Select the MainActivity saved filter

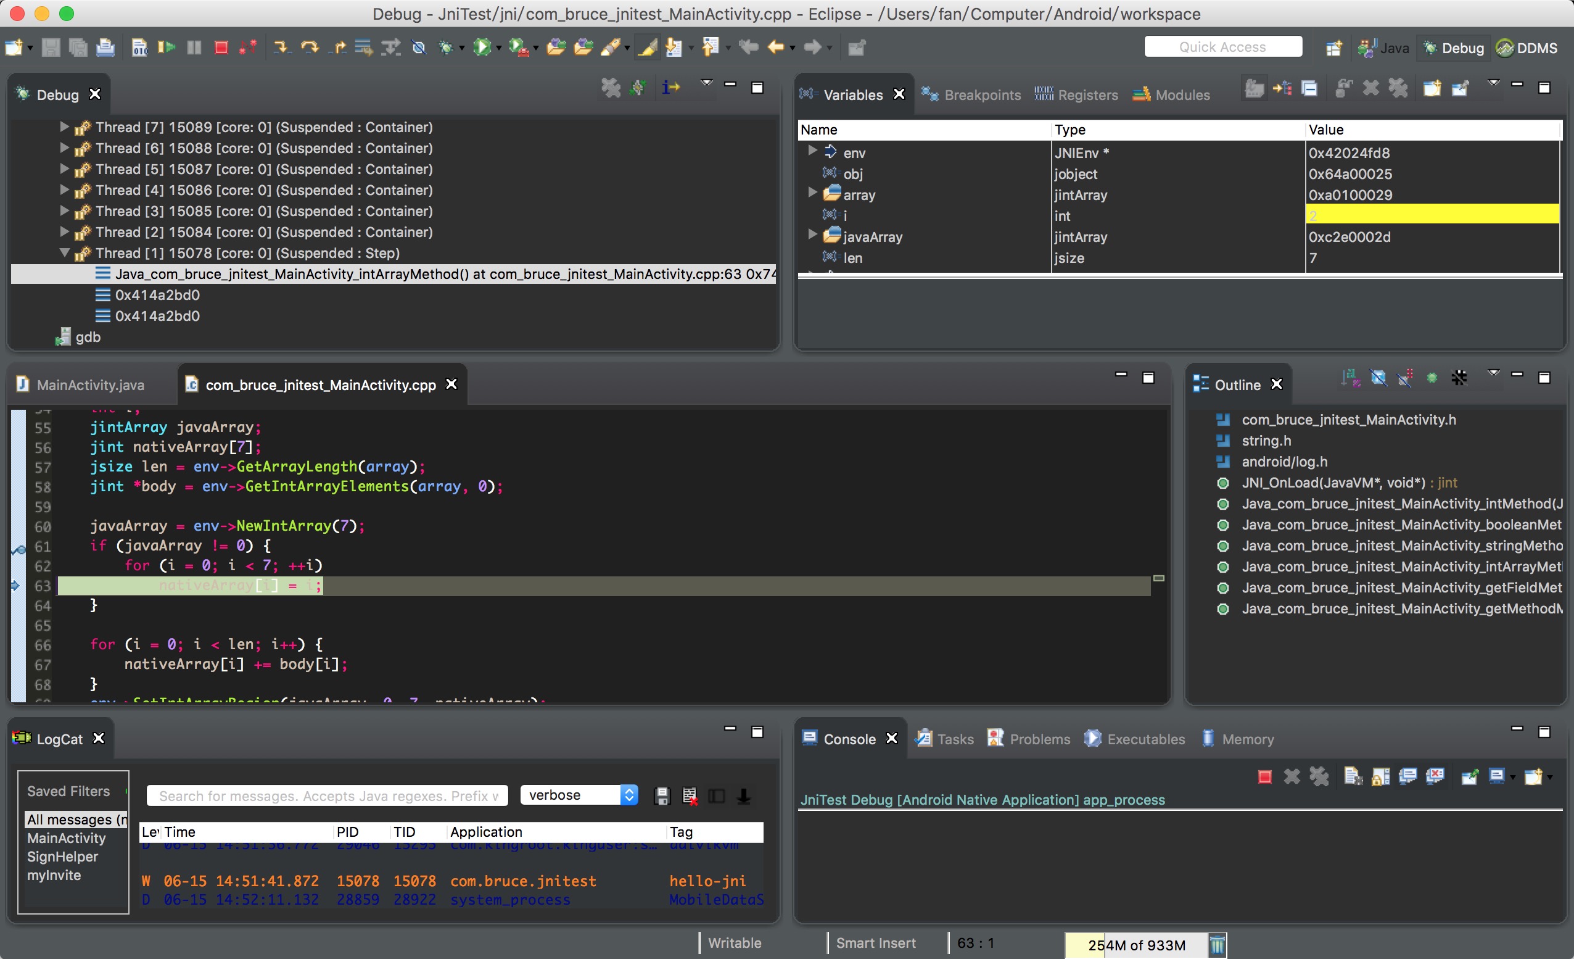[67, 838]
